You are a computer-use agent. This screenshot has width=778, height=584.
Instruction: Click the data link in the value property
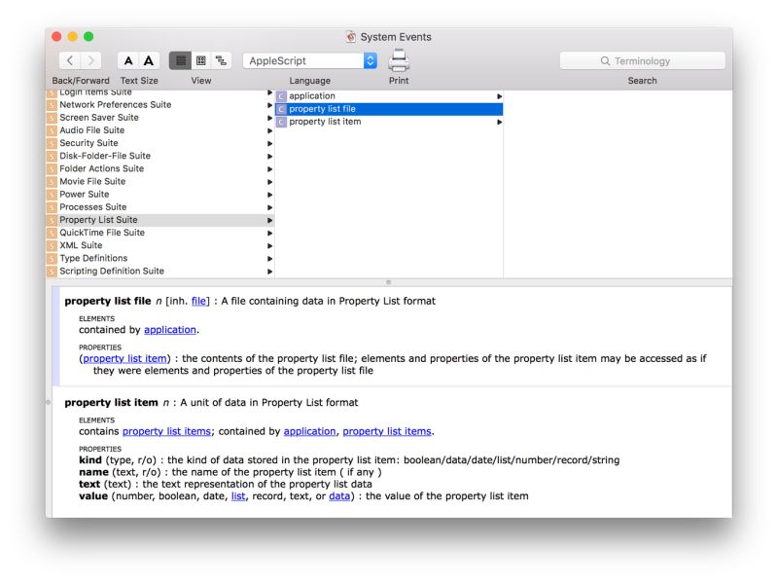click(x=339, y=494)
